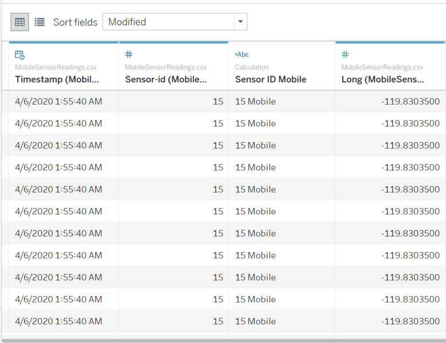This screenshot has height=343, width=446.
Task: Select the Timestamp column header
Action: click(x=57, y=79)
